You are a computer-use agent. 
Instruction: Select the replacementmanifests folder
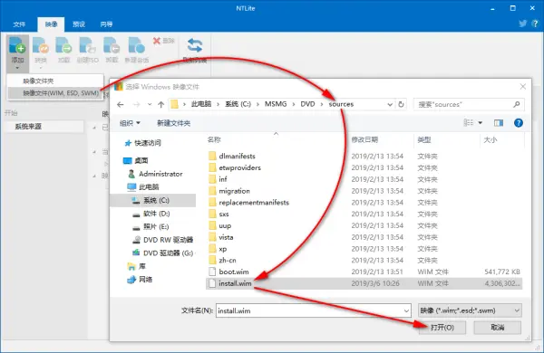(x=254, y=203)
